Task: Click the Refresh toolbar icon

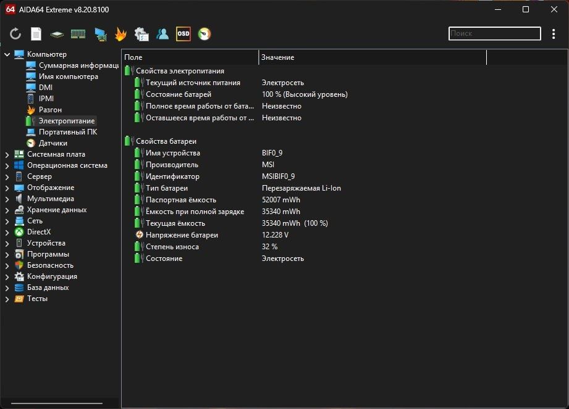Action: (x=15, y=34)
